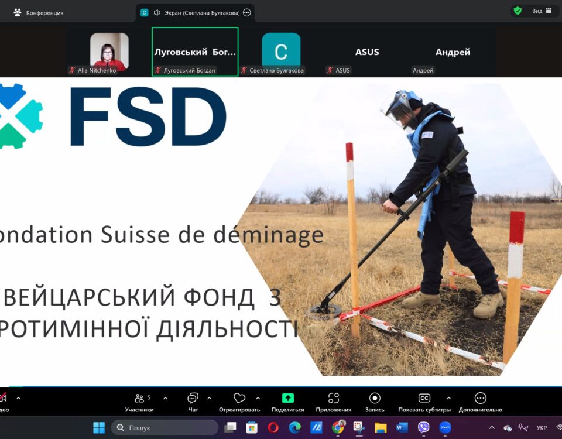Click the Отреагировать heart reaction icon
Screen dimensions: 562x439
pyautogui.click(x=239, y=399)
